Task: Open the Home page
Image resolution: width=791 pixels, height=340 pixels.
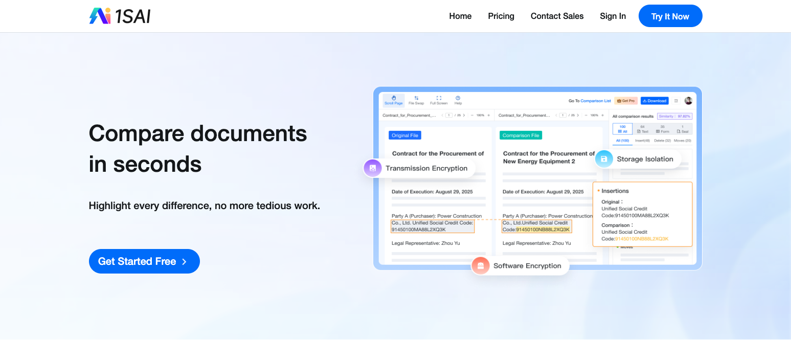Action: pyautogui.click(x=460, y=16)
